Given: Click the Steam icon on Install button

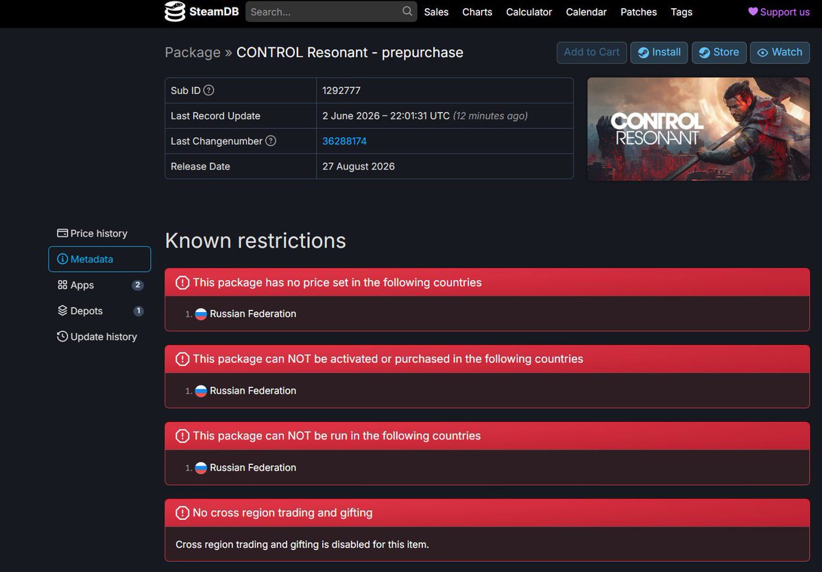Looking at the screenshot, I should pyautogui.click(x=643, y=52).
